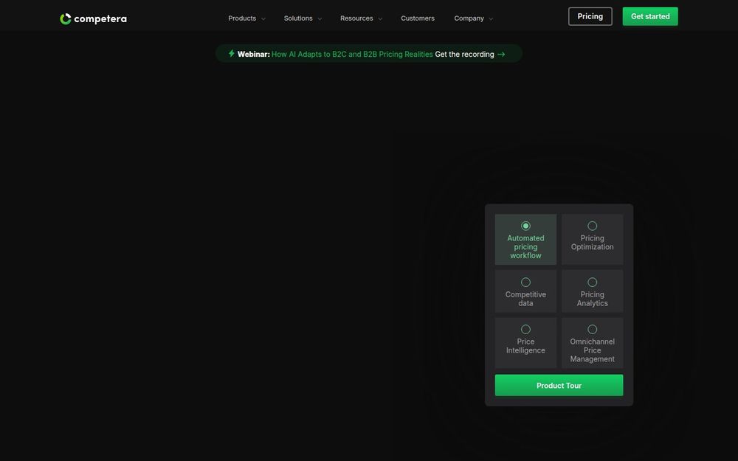Open the Solutions menu
Image resolution: width=738 pixels, height=461 pixels.
pos(298,18)
